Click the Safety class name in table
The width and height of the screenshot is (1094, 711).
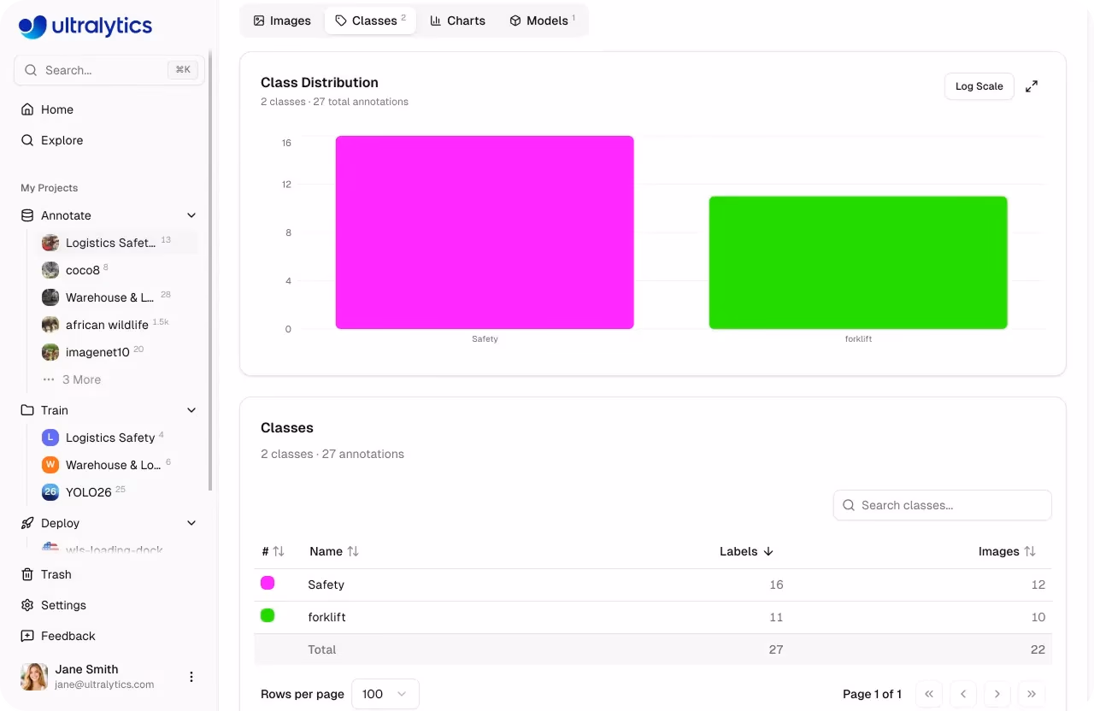(x=326, y=585)
